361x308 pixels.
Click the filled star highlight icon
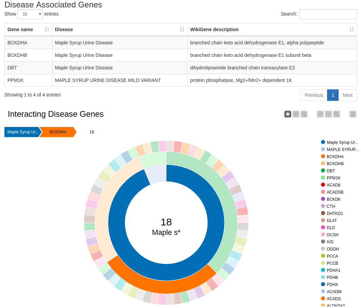(x=288, y=114)
